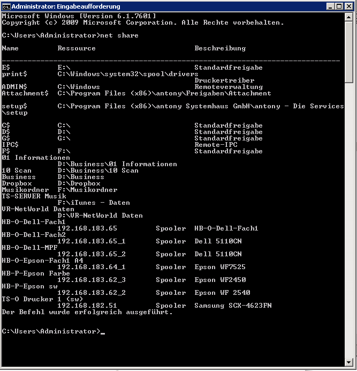Click the vertical scrollbar thumb

coord(349,52)
